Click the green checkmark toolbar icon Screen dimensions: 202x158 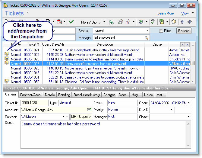(x=71, y=22)
